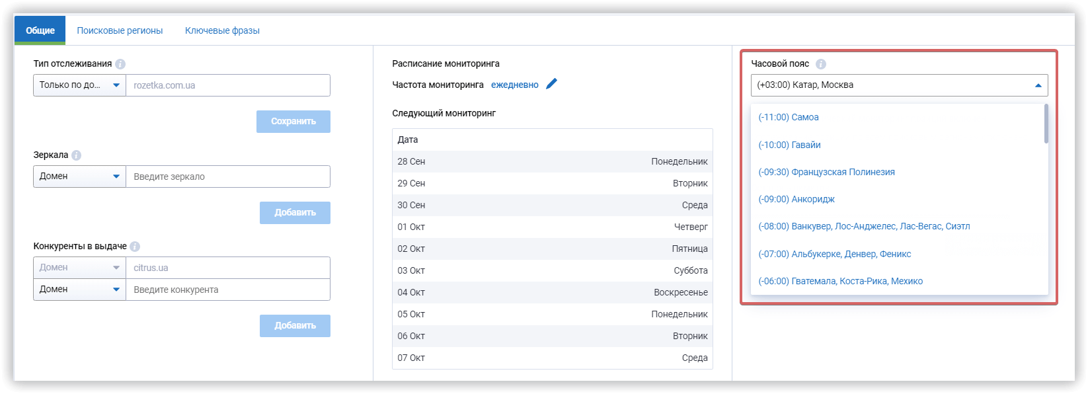Collapse the timezone list via its arrow icon
The image size is (1088, 394).
point(1038,85)
